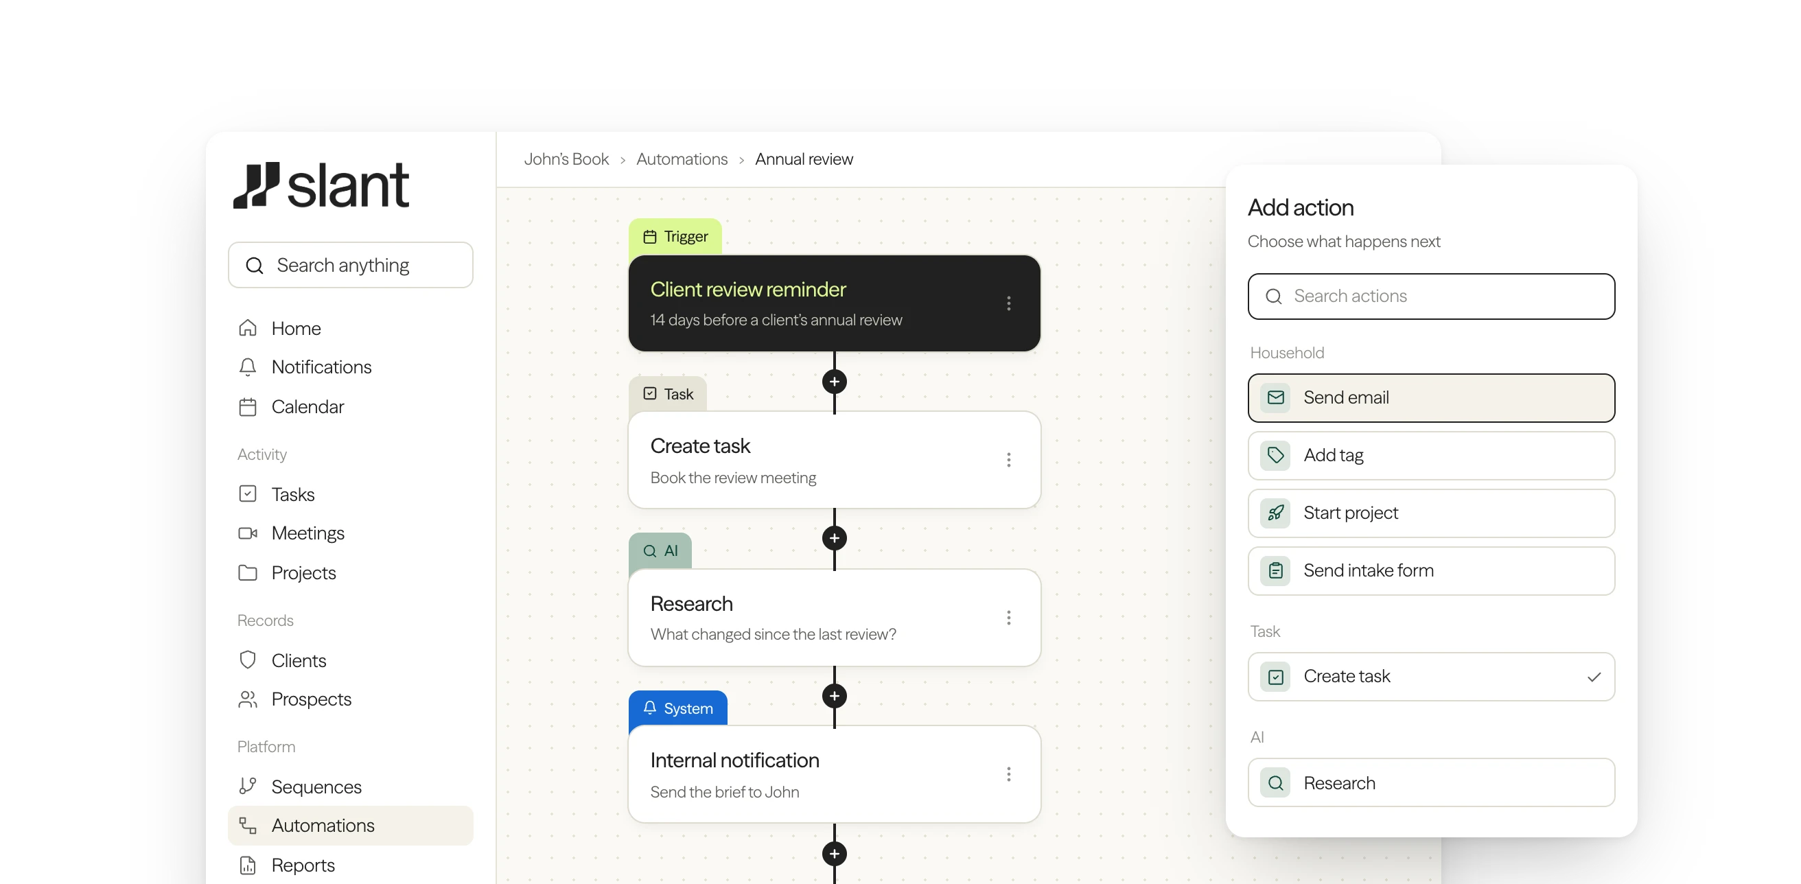The height and width of the screenshot is (884, 1801).
Task: Select the Client review reminder trigger card
Action: tap(834, 303)
